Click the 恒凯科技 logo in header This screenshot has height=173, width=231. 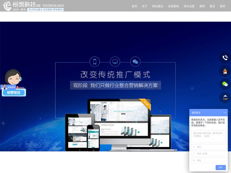coord(34,6)
